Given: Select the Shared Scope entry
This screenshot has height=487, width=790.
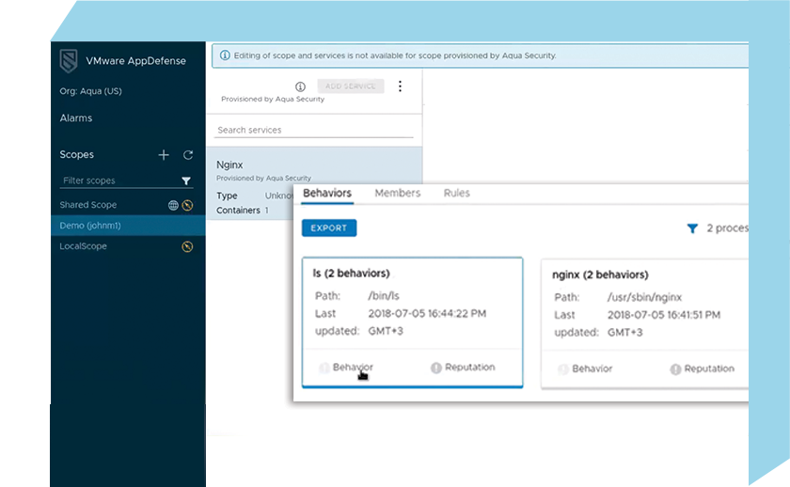Looking at the screenshot, I should [88, 205].
